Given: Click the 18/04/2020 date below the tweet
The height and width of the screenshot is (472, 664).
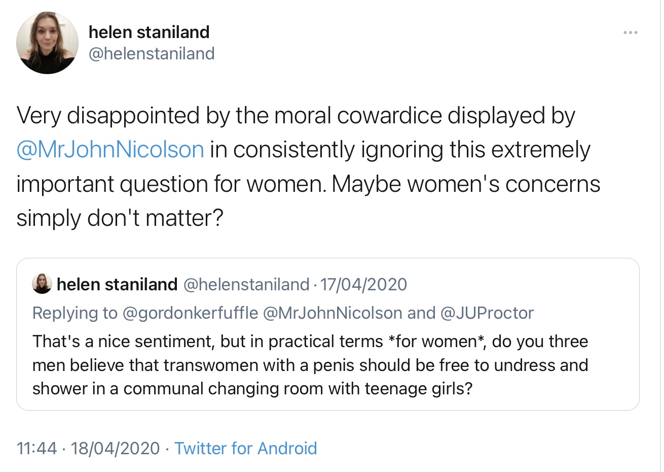Looking at the screenshot, I should (115, 448).
